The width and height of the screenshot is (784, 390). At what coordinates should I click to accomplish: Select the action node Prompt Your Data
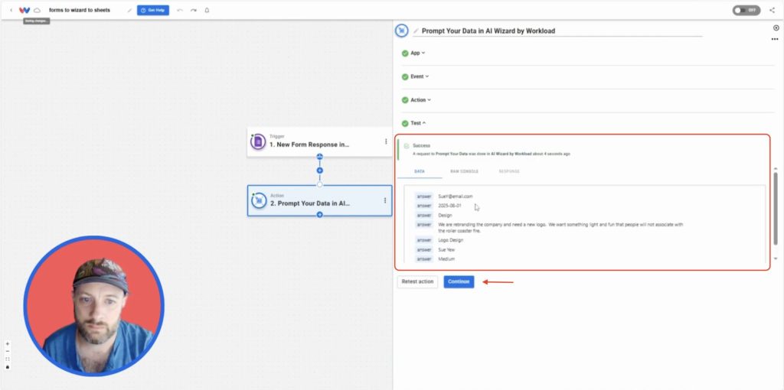coord(319,200)
